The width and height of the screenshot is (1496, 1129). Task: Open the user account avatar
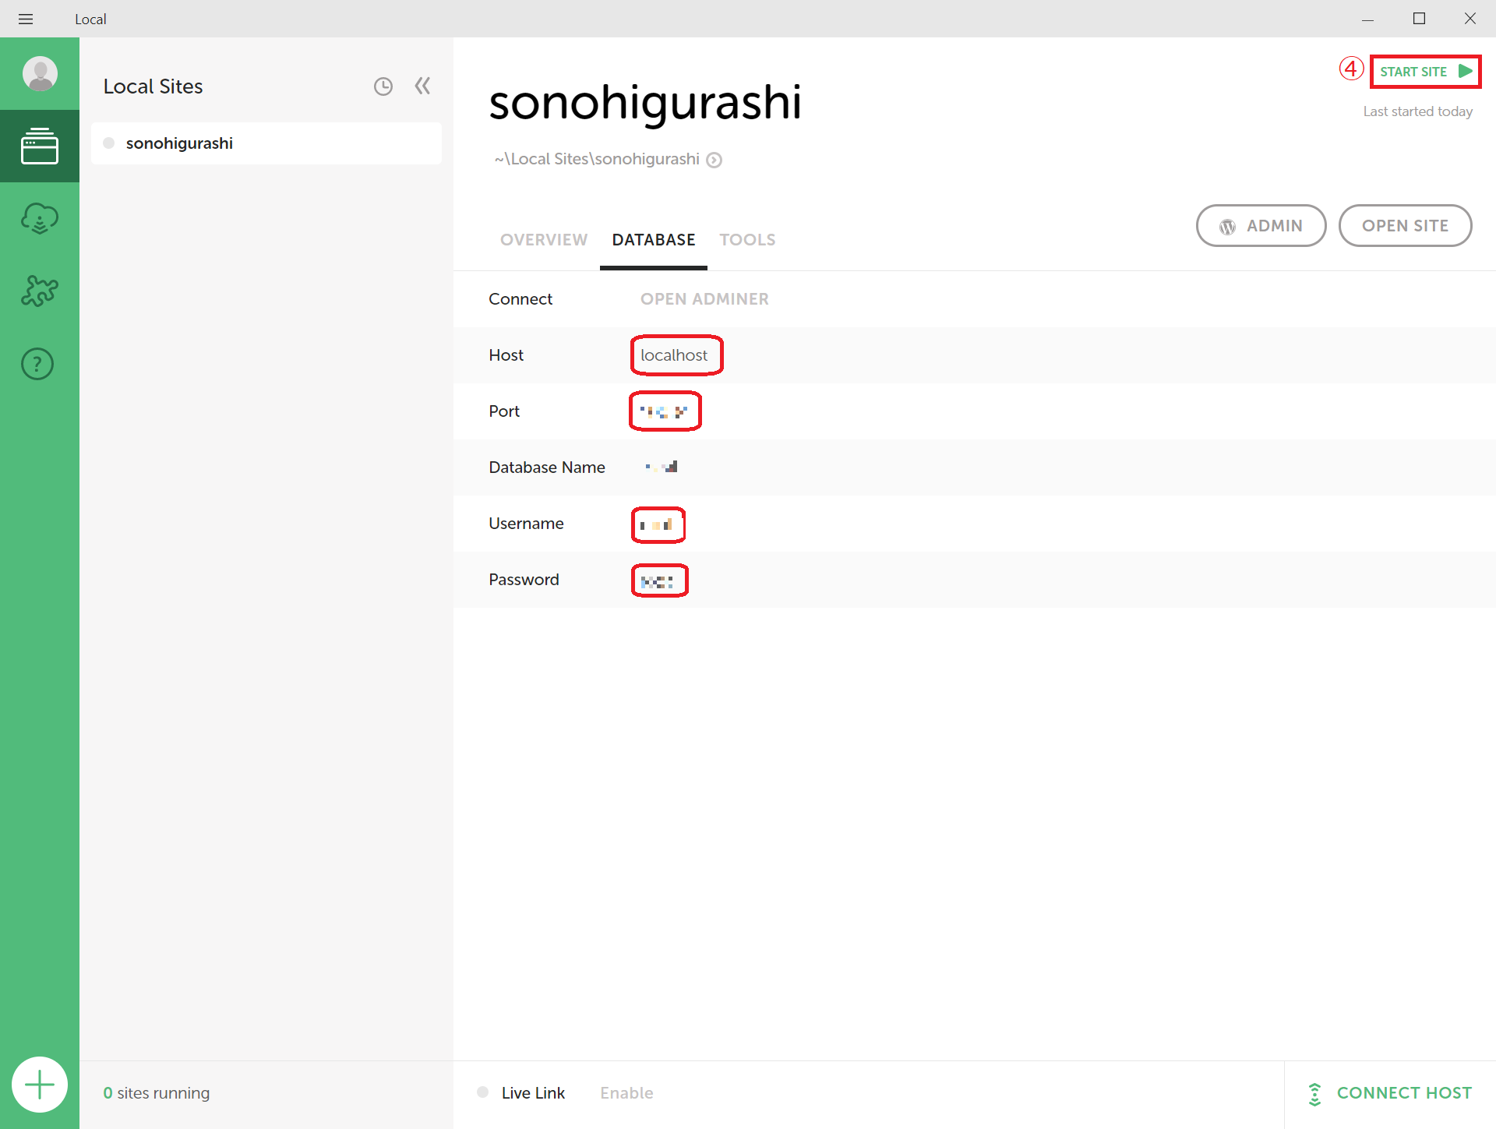(x=40, y=74)
